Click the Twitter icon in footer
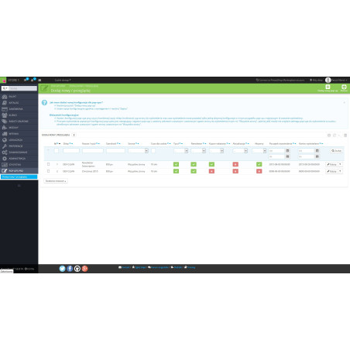Screen dimensions: 350x350 (62, 269)
